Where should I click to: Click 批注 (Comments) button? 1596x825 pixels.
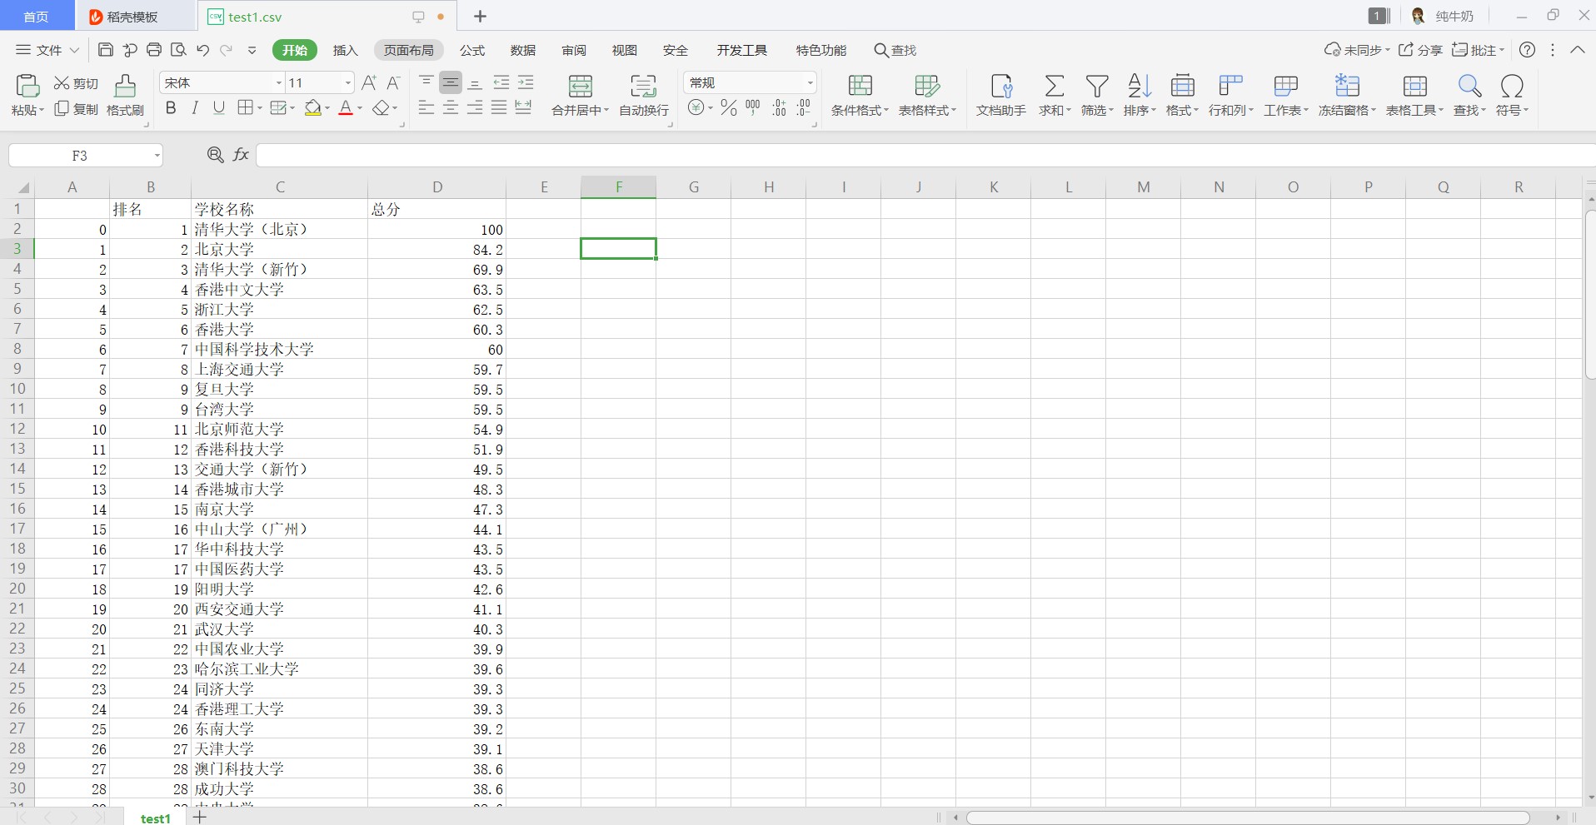click(x=1479, y=50)
